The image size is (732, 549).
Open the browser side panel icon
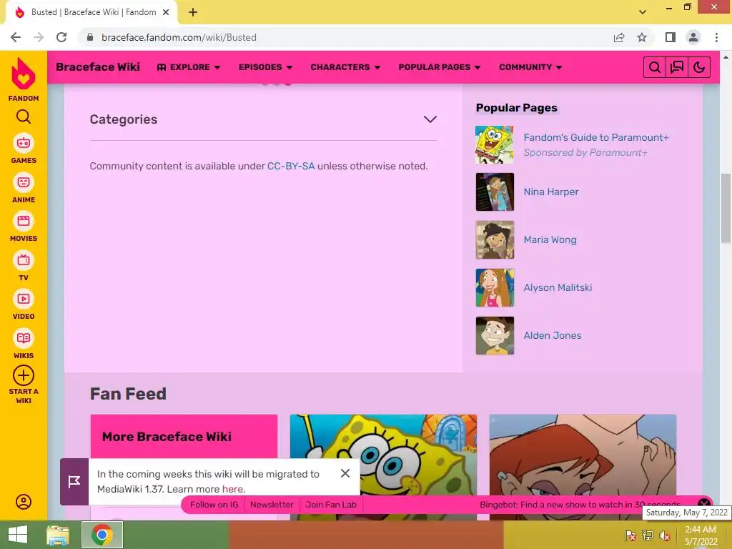[671, 37]
